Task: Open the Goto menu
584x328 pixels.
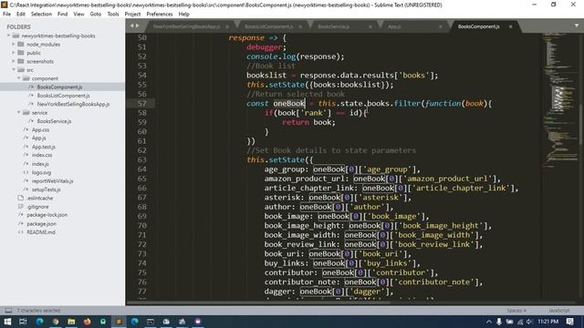Action: [96, 15]
